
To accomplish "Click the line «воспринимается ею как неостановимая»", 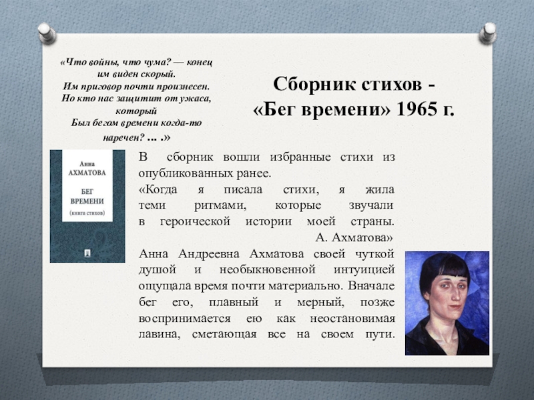I will pos(266,319).
